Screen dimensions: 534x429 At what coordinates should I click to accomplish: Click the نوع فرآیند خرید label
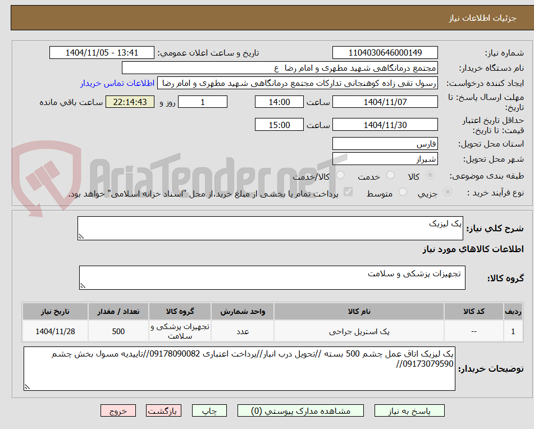[x=495, y=193]
